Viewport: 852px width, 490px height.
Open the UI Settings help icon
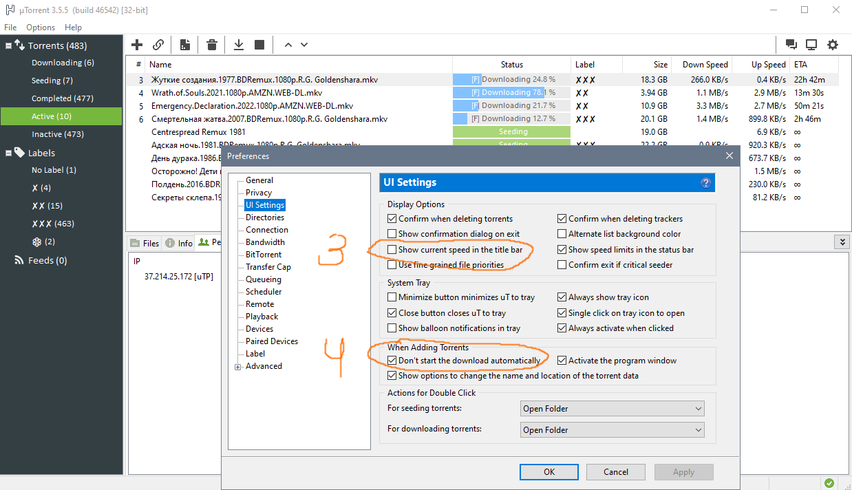[x=705, y=183]
